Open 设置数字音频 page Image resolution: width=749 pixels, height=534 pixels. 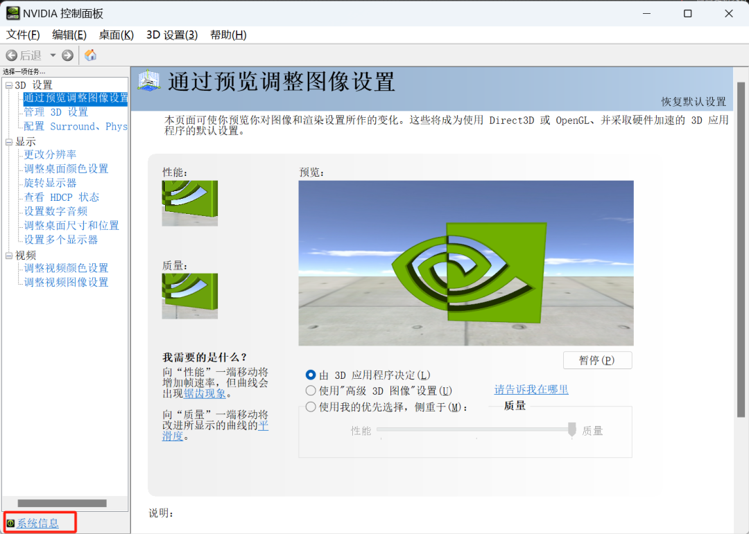[55, 211]
